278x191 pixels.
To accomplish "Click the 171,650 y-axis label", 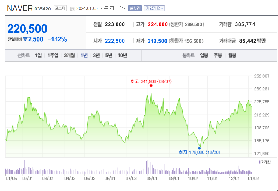I will (262, 154).
